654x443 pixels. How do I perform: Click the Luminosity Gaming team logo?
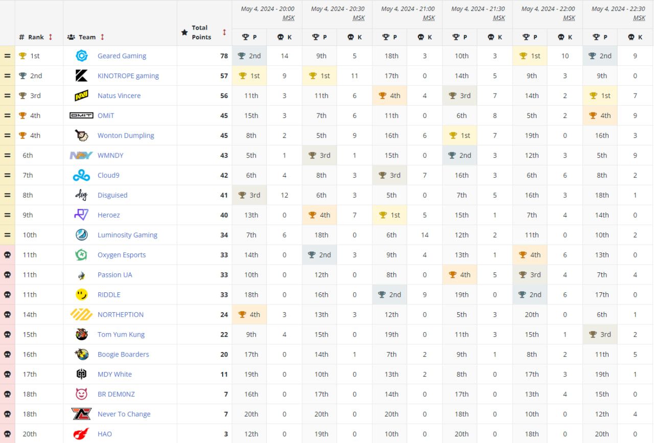pos(81,235)
